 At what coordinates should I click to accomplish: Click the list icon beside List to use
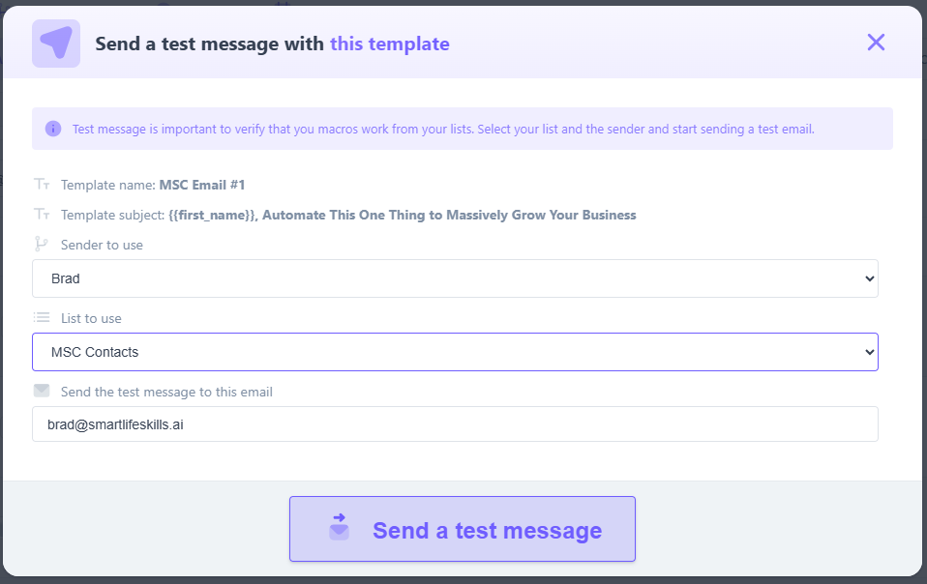coord(42,318)
